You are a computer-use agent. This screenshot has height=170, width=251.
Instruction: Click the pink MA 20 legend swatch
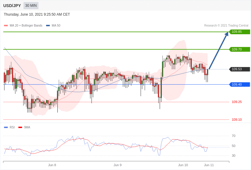tap(6, 26)
